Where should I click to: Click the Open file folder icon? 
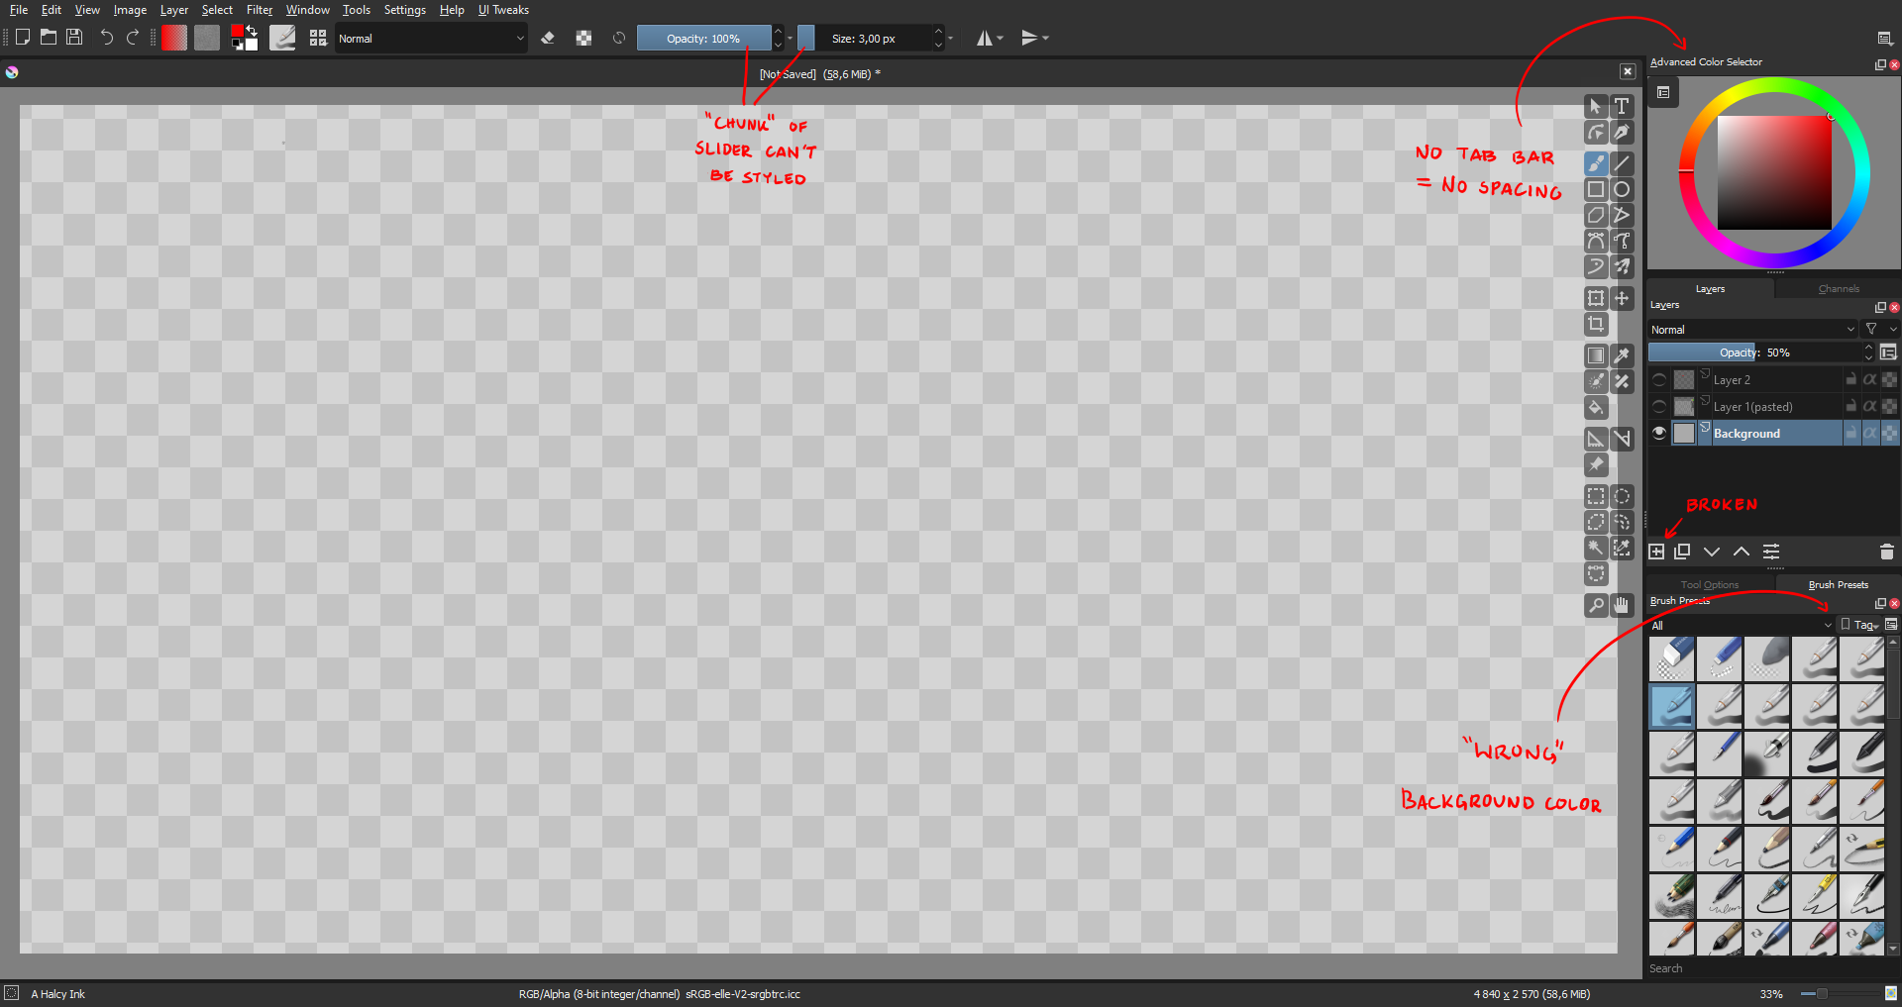coord(49,38)
